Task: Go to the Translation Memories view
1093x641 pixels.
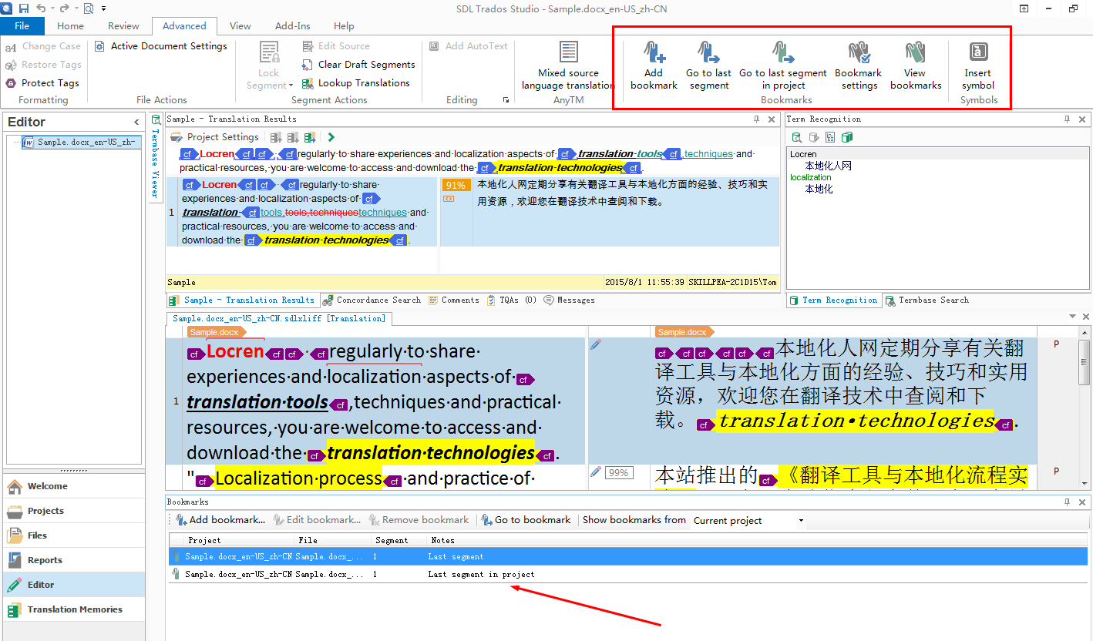Action: 75,609
